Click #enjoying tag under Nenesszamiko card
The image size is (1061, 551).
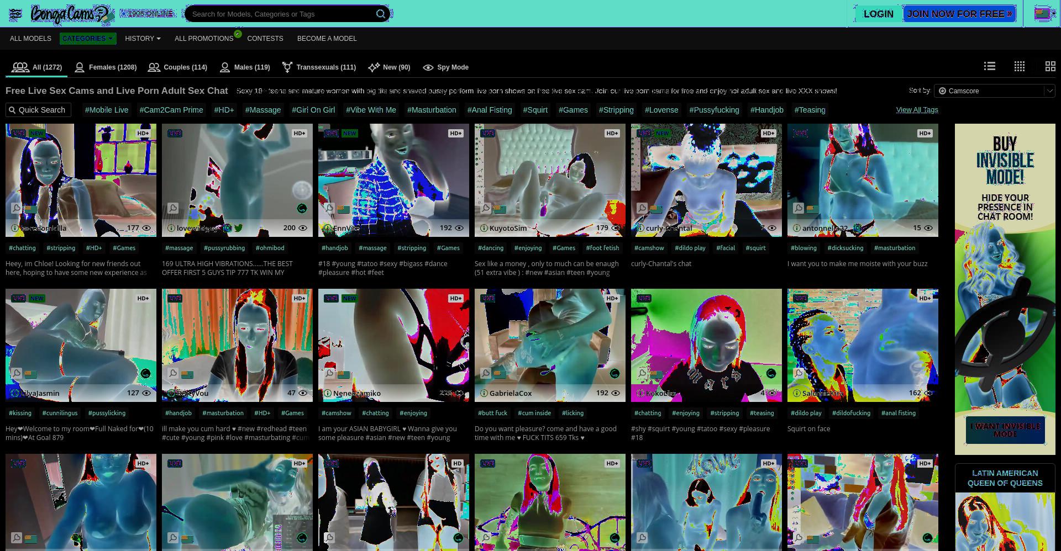tap(413, 413)
